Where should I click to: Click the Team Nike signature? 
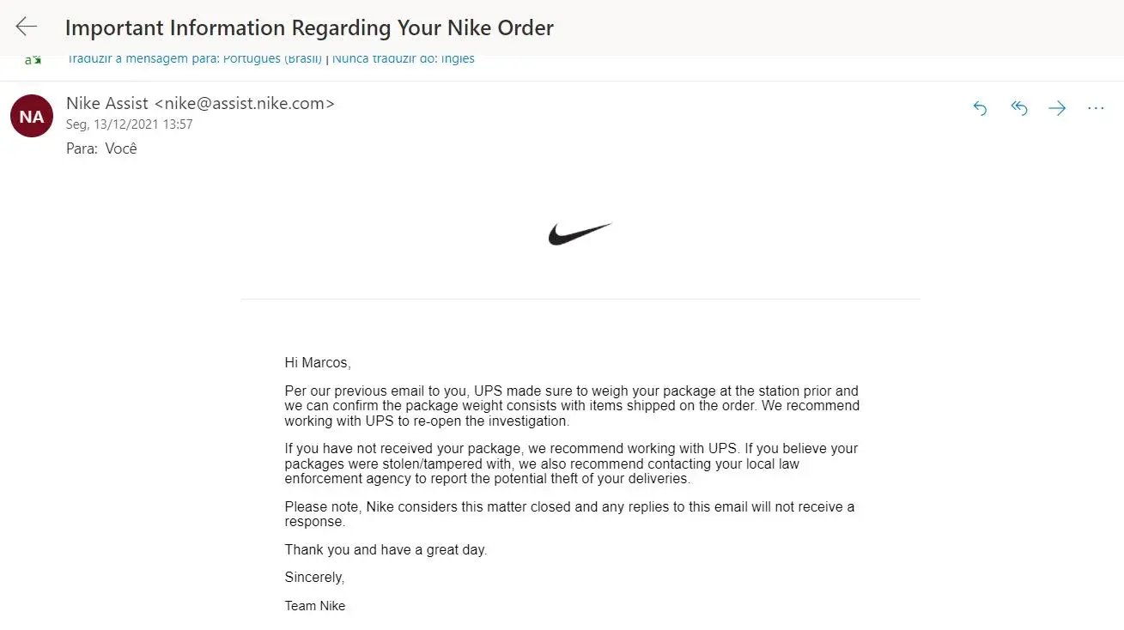coord(315,606)
